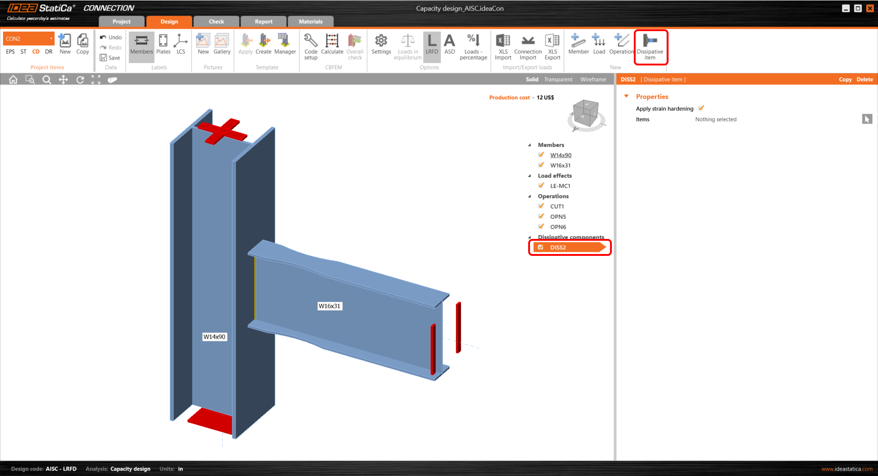Switch to the Check tab
The width and height of the screenshot is (878, 476).
(x=216, y=22)
